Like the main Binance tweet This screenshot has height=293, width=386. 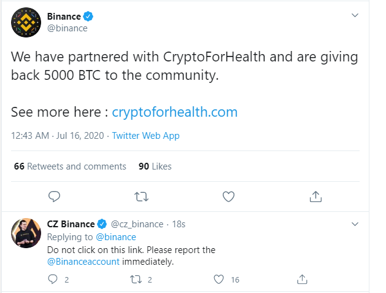tap(228, 197)
